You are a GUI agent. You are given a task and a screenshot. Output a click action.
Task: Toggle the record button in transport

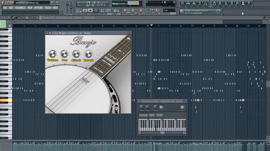point(96,10)
